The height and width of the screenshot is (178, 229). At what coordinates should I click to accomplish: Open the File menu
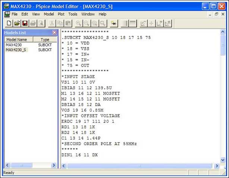point(15,14)
